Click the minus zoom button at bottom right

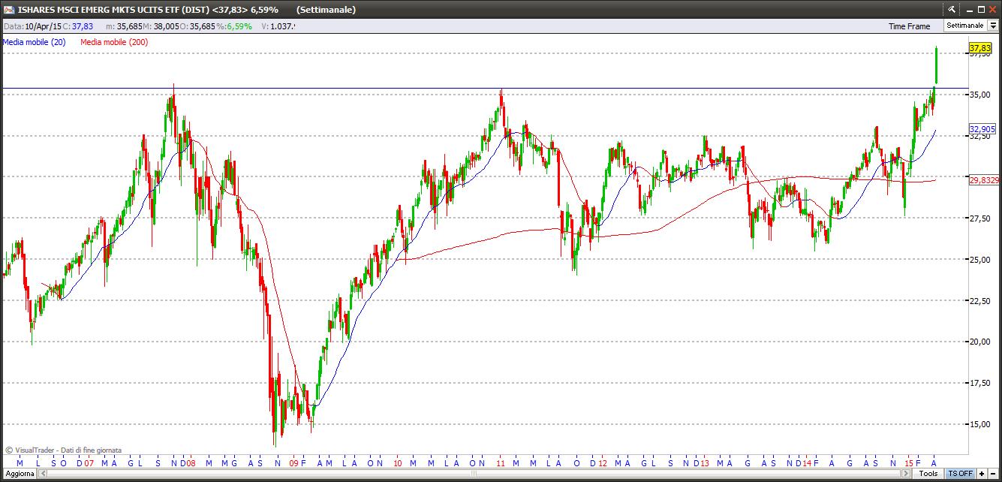coord(994,474)
